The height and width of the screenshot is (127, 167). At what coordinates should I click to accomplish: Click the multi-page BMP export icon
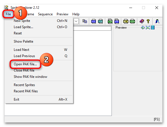point(117,21)
